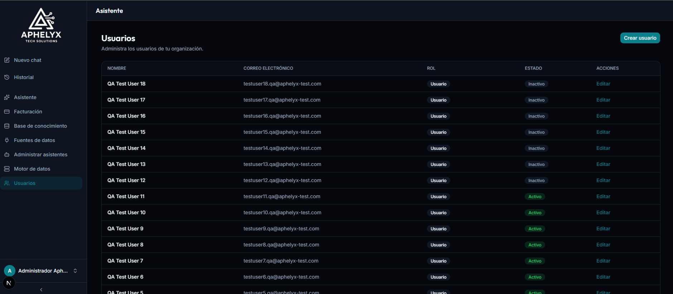Edit QA Test User 18
This screenshot has height=294, width=673.
603,84
